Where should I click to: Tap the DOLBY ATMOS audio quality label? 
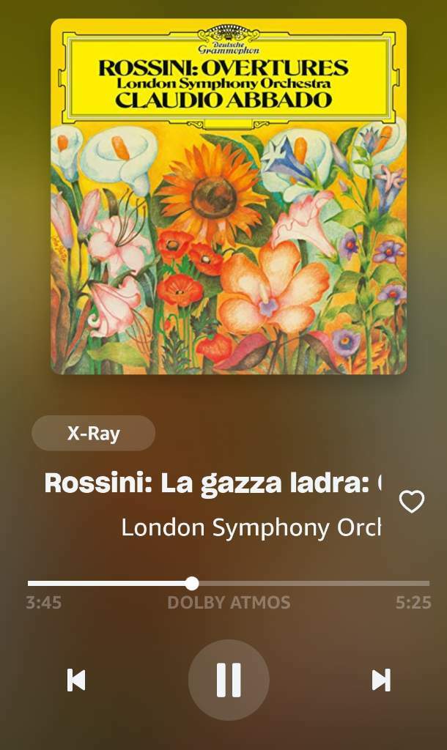(229, 603)
